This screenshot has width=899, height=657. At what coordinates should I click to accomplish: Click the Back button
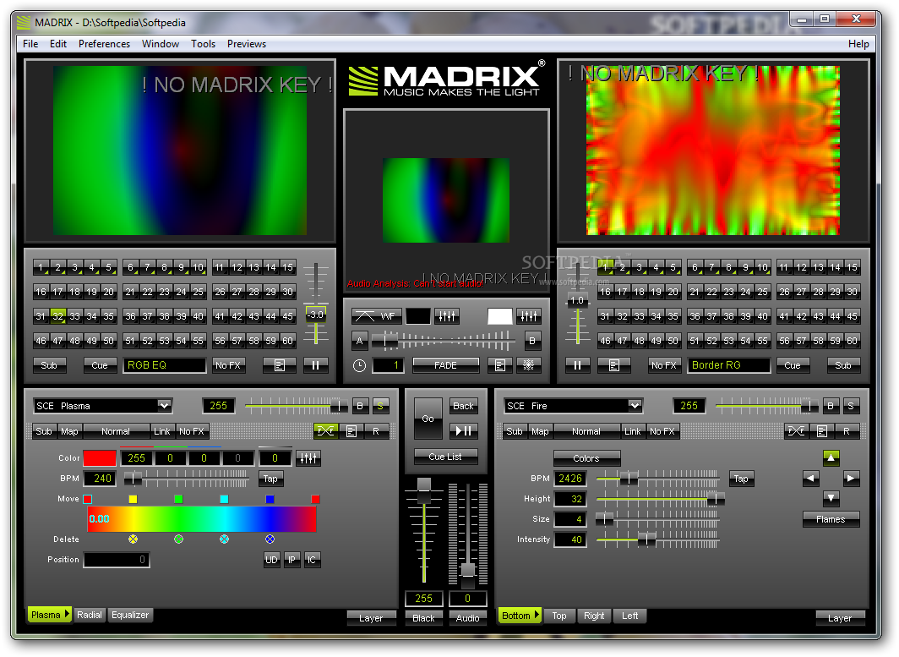pos(463,406)
